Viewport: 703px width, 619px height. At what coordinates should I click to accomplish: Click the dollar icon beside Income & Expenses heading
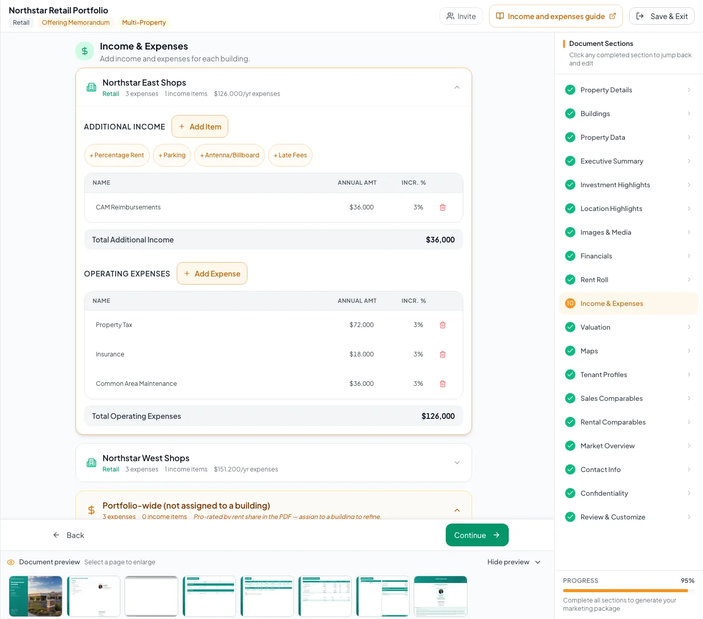(x=85, y=51)
